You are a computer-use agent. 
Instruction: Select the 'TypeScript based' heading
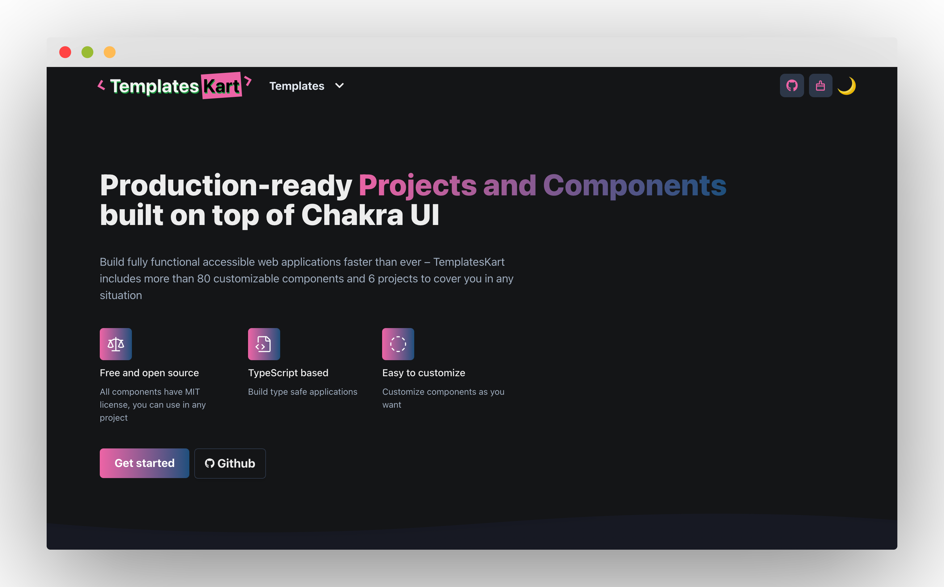288,373
